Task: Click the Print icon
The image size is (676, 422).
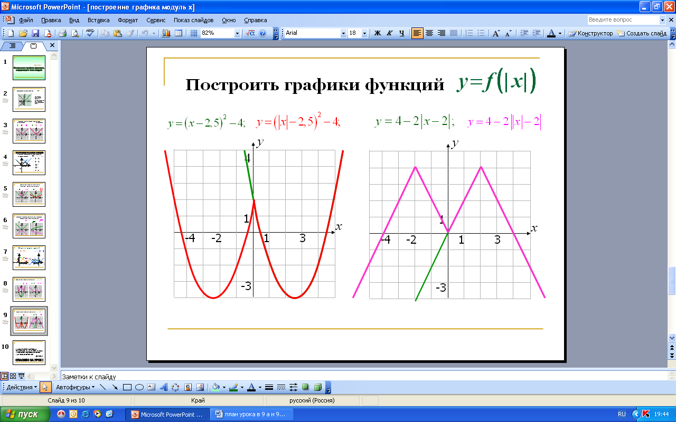Action: [62, 33]
